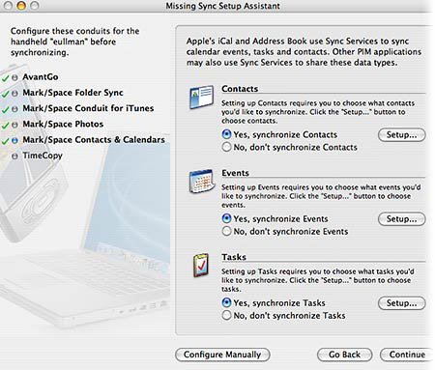Click the Go Back button

click(x=344, y=355)
